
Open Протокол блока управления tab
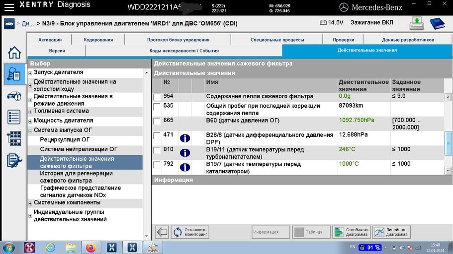click(x=178, y=40)
